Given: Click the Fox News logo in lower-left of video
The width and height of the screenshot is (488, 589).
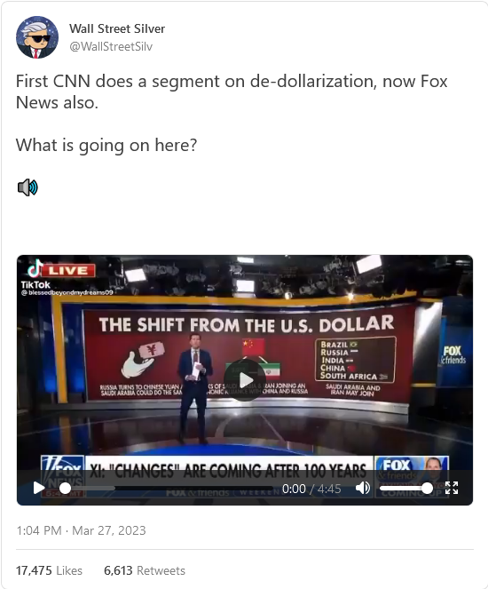Looking at the screenshot, I should point(62,476).
